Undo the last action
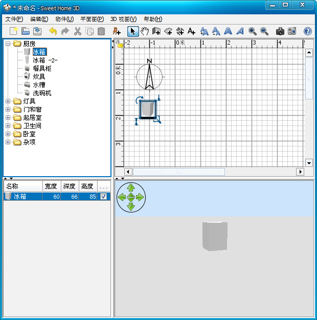Viewport: 317px width, 320px height. coord(53,31)
